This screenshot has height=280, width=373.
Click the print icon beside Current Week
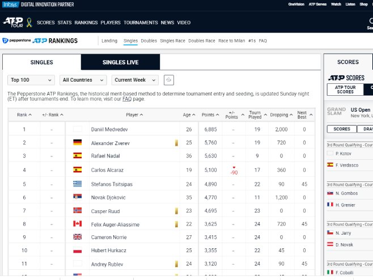tap(169, 80)
